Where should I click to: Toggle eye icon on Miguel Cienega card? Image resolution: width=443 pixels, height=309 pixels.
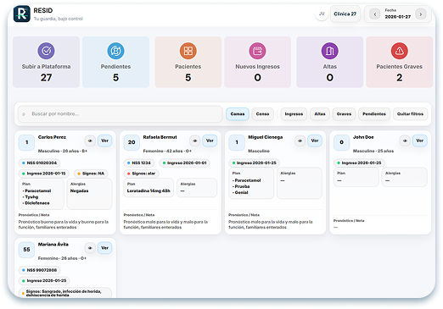(x=300, y=141)
